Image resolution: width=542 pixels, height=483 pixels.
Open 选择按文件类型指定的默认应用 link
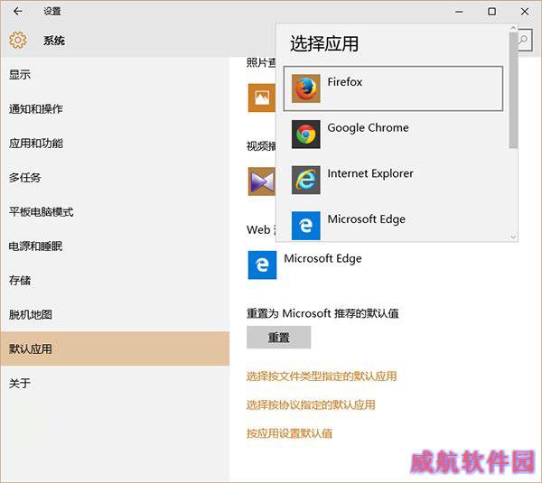[x=322, y=376]
